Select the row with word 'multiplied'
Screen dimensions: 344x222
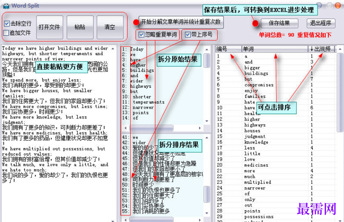click(276, 182)
